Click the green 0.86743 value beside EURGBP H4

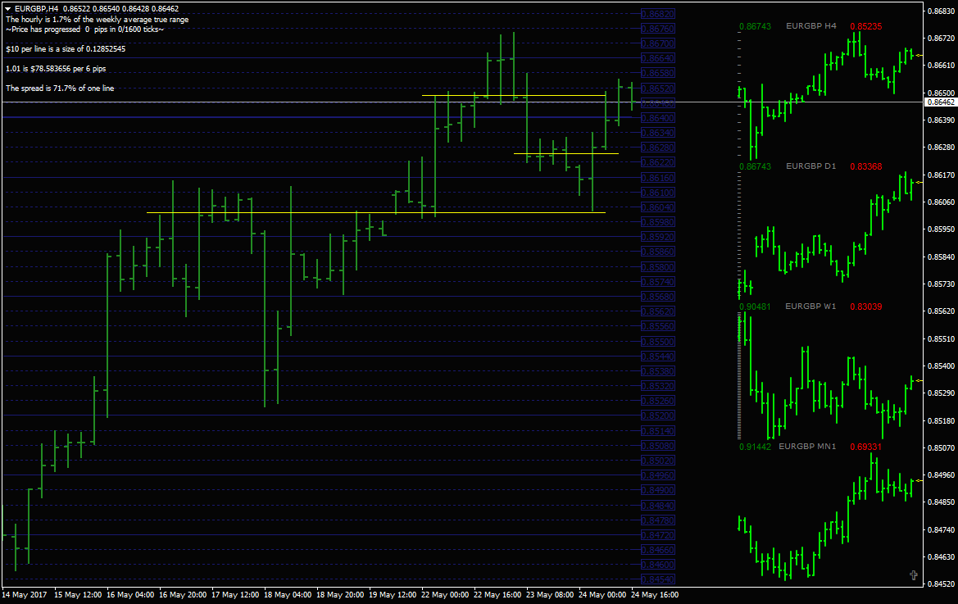click(x=755, y=26)
